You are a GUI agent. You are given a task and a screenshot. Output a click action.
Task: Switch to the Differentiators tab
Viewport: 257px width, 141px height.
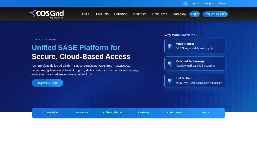pos(113,112)
